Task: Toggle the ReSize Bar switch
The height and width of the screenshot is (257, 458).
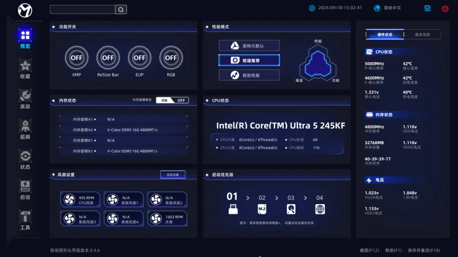Action: (x=108, y=58)
